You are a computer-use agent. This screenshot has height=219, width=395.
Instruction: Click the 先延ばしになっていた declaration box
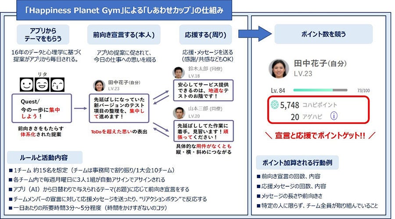(x=119, y=108)
